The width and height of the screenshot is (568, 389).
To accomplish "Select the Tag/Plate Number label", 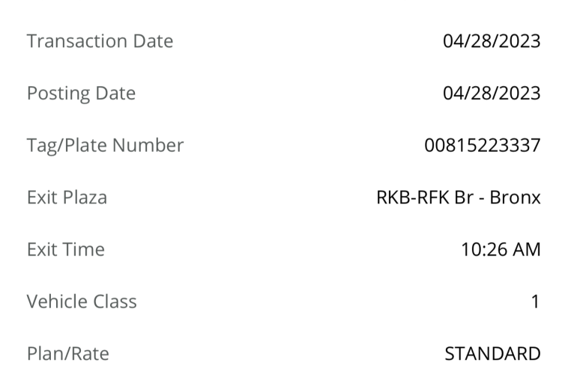I will tap(105, 146).
